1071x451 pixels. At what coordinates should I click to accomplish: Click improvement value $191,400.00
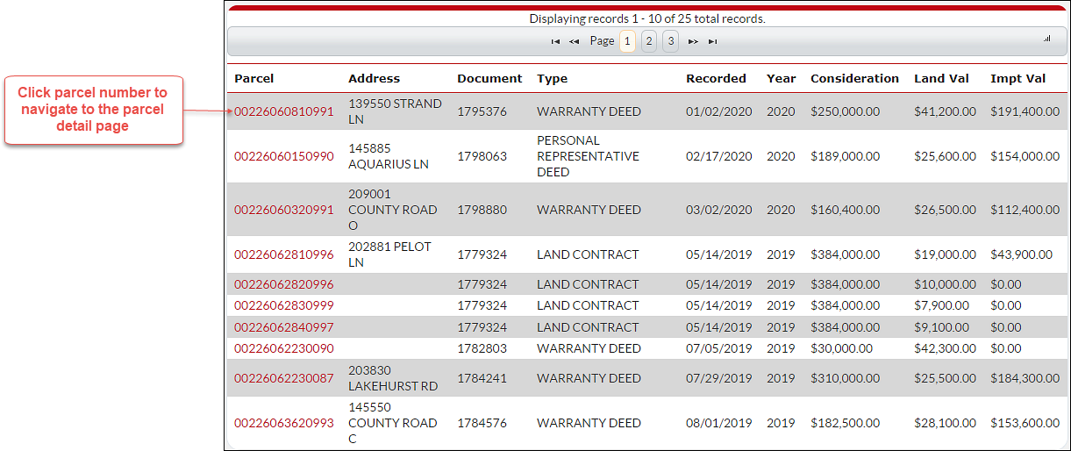coord(1025,111)
